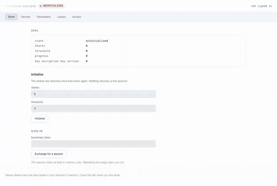Click the session token memory notice

coord(78,162)
